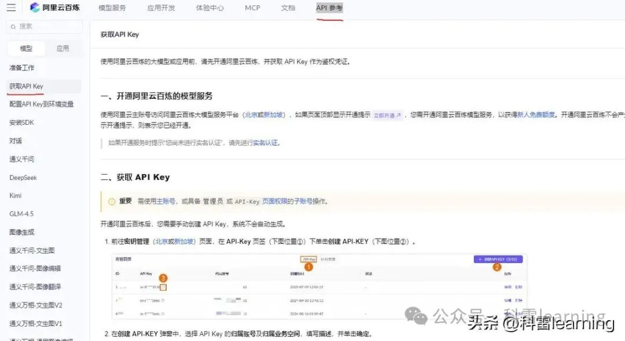Open the 应用开发 top menu
This screenshot has width=625, height=341.
(161, 8)
